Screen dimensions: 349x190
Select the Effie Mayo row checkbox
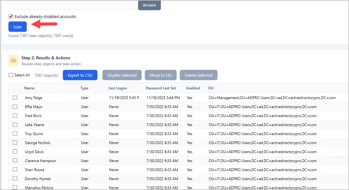pyautogui.click(x=15, y=107)
